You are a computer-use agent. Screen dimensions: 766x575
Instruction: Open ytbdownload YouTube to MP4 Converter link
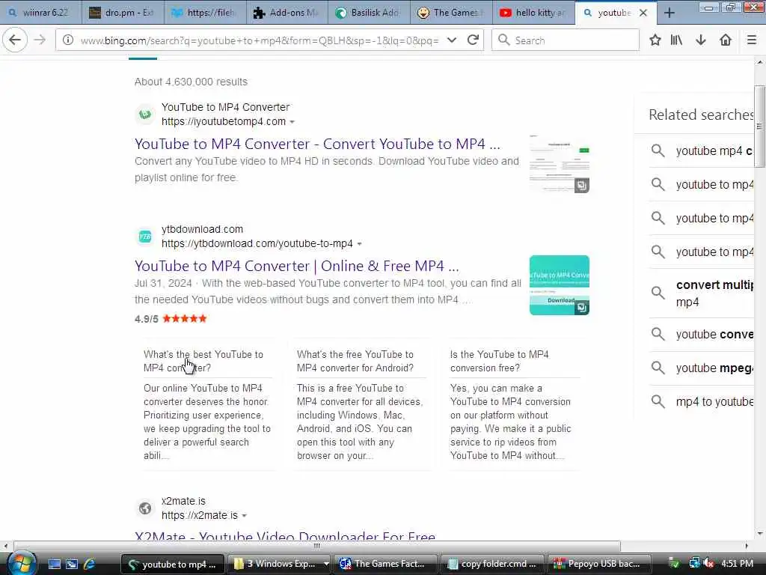click(x=297, y=266)
